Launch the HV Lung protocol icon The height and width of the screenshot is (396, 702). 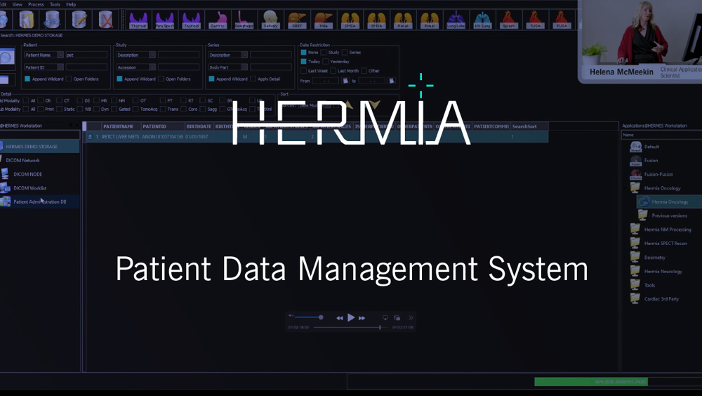coord(482,19)
